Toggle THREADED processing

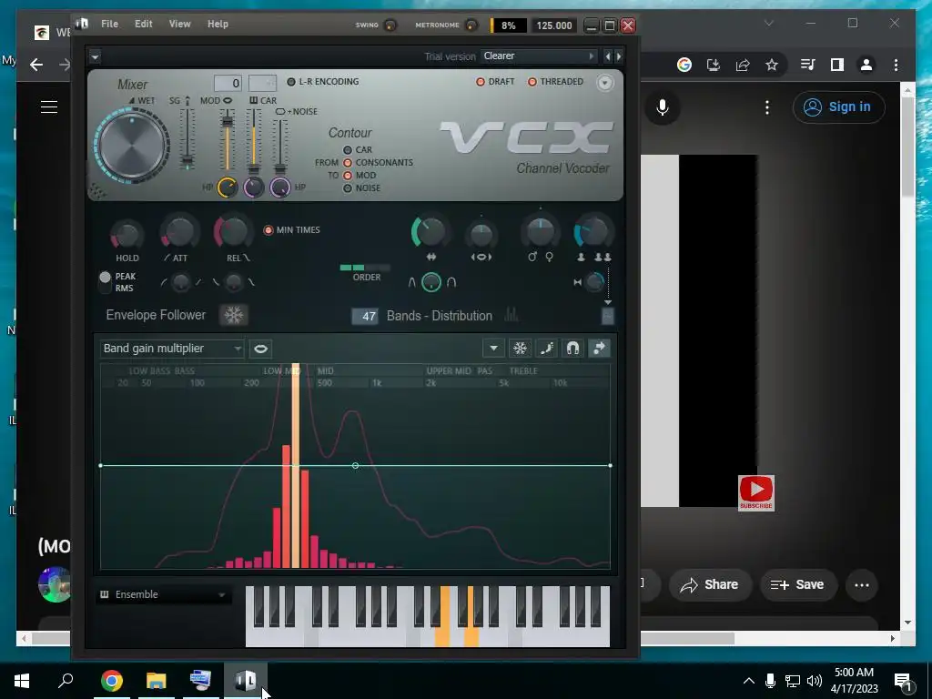coord(556,81)
